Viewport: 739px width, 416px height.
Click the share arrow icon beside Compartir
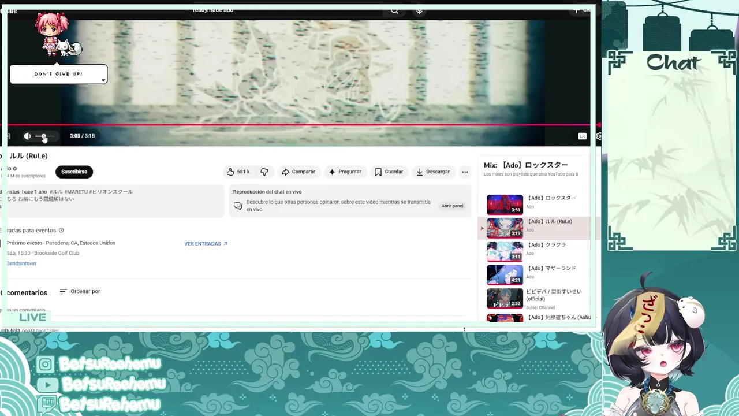click(285, 172)
